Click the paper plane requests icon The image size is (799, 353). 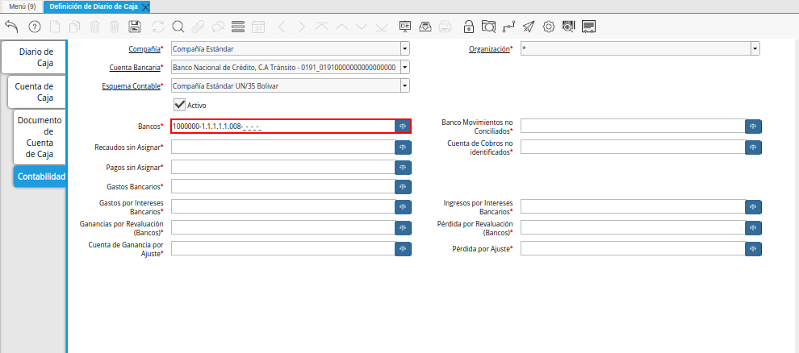tap(529, 27)
